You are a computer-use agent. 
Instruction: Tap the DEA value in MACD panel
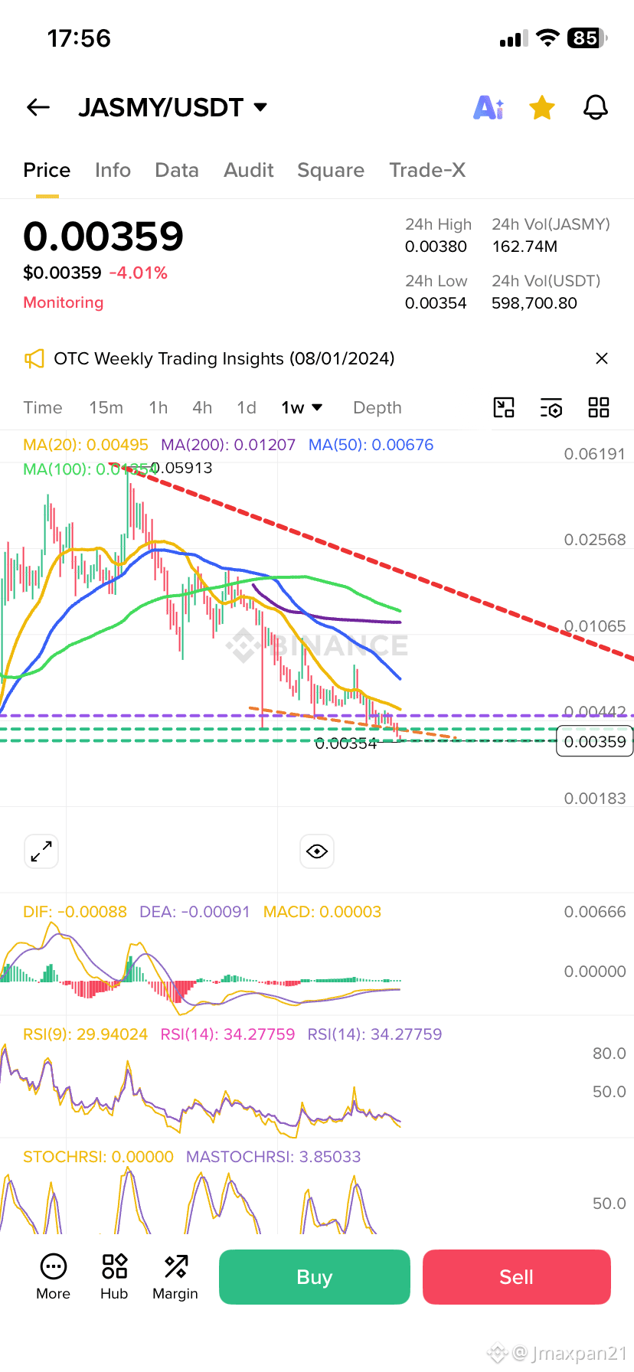(194, 912)
